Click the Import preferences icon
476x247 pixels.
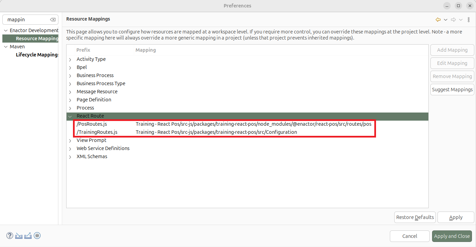(19, 236)
